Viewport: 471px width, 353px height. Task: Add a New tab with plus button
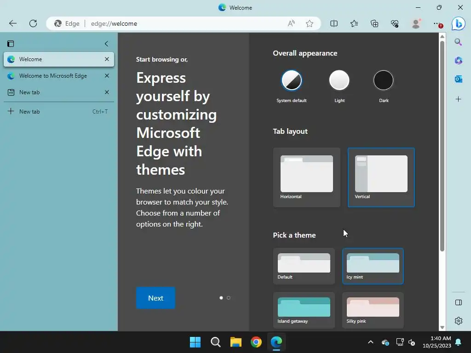(59, 111)
